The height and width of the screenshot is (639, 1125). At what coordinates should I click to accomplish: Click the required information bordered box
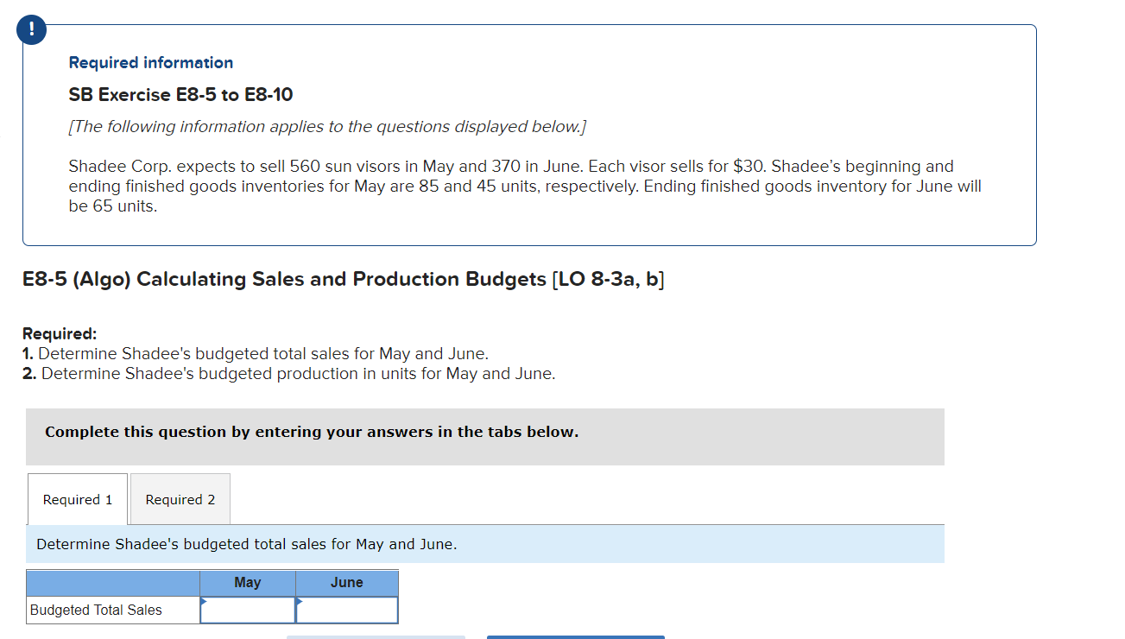(528, 134)
